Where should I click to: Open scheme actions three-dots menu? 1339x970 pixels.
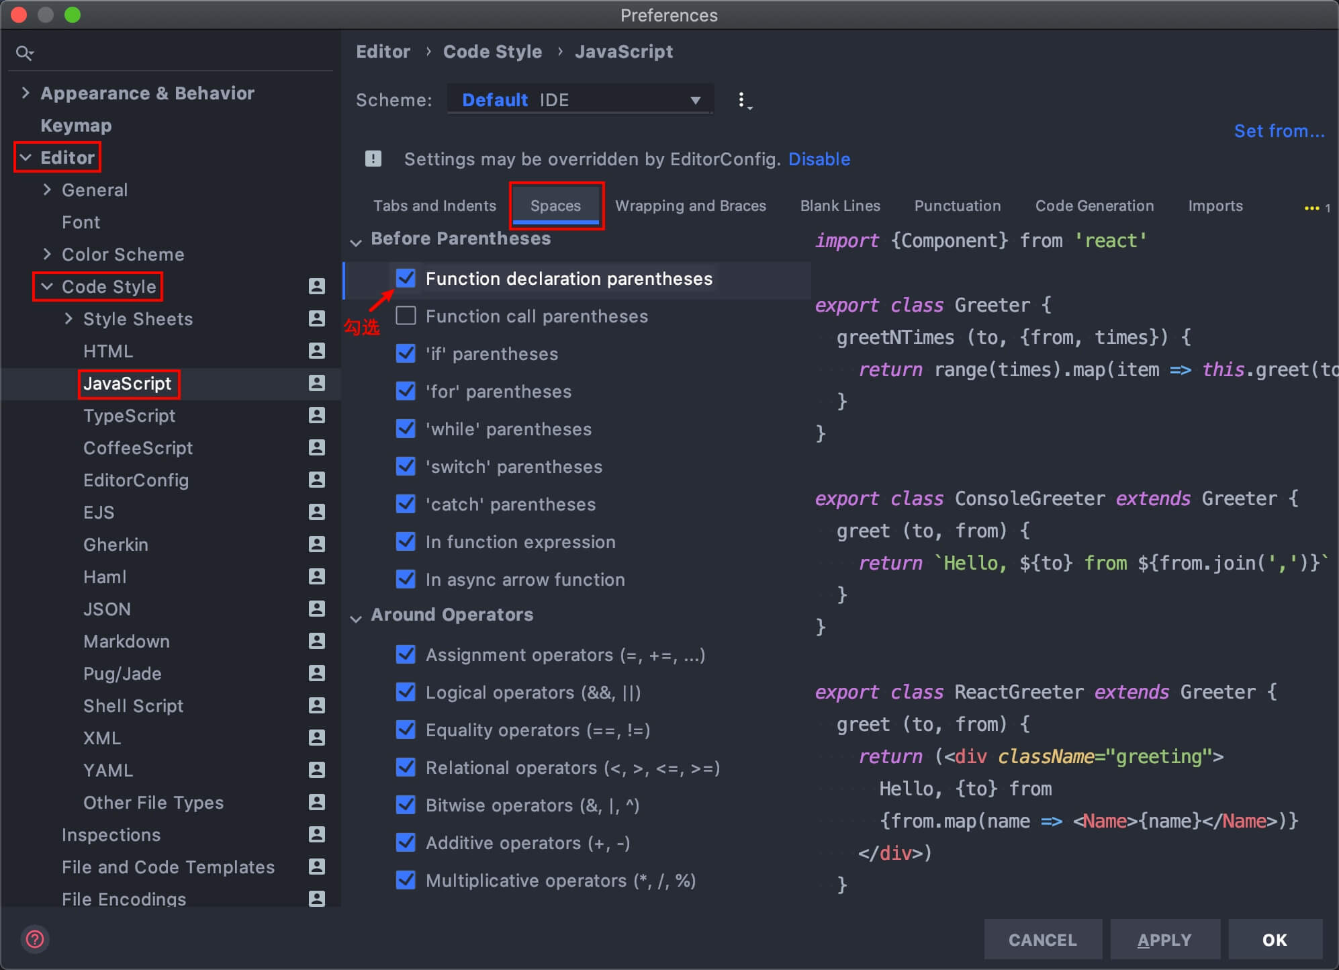pyautogui.click(x=743, y=101)
